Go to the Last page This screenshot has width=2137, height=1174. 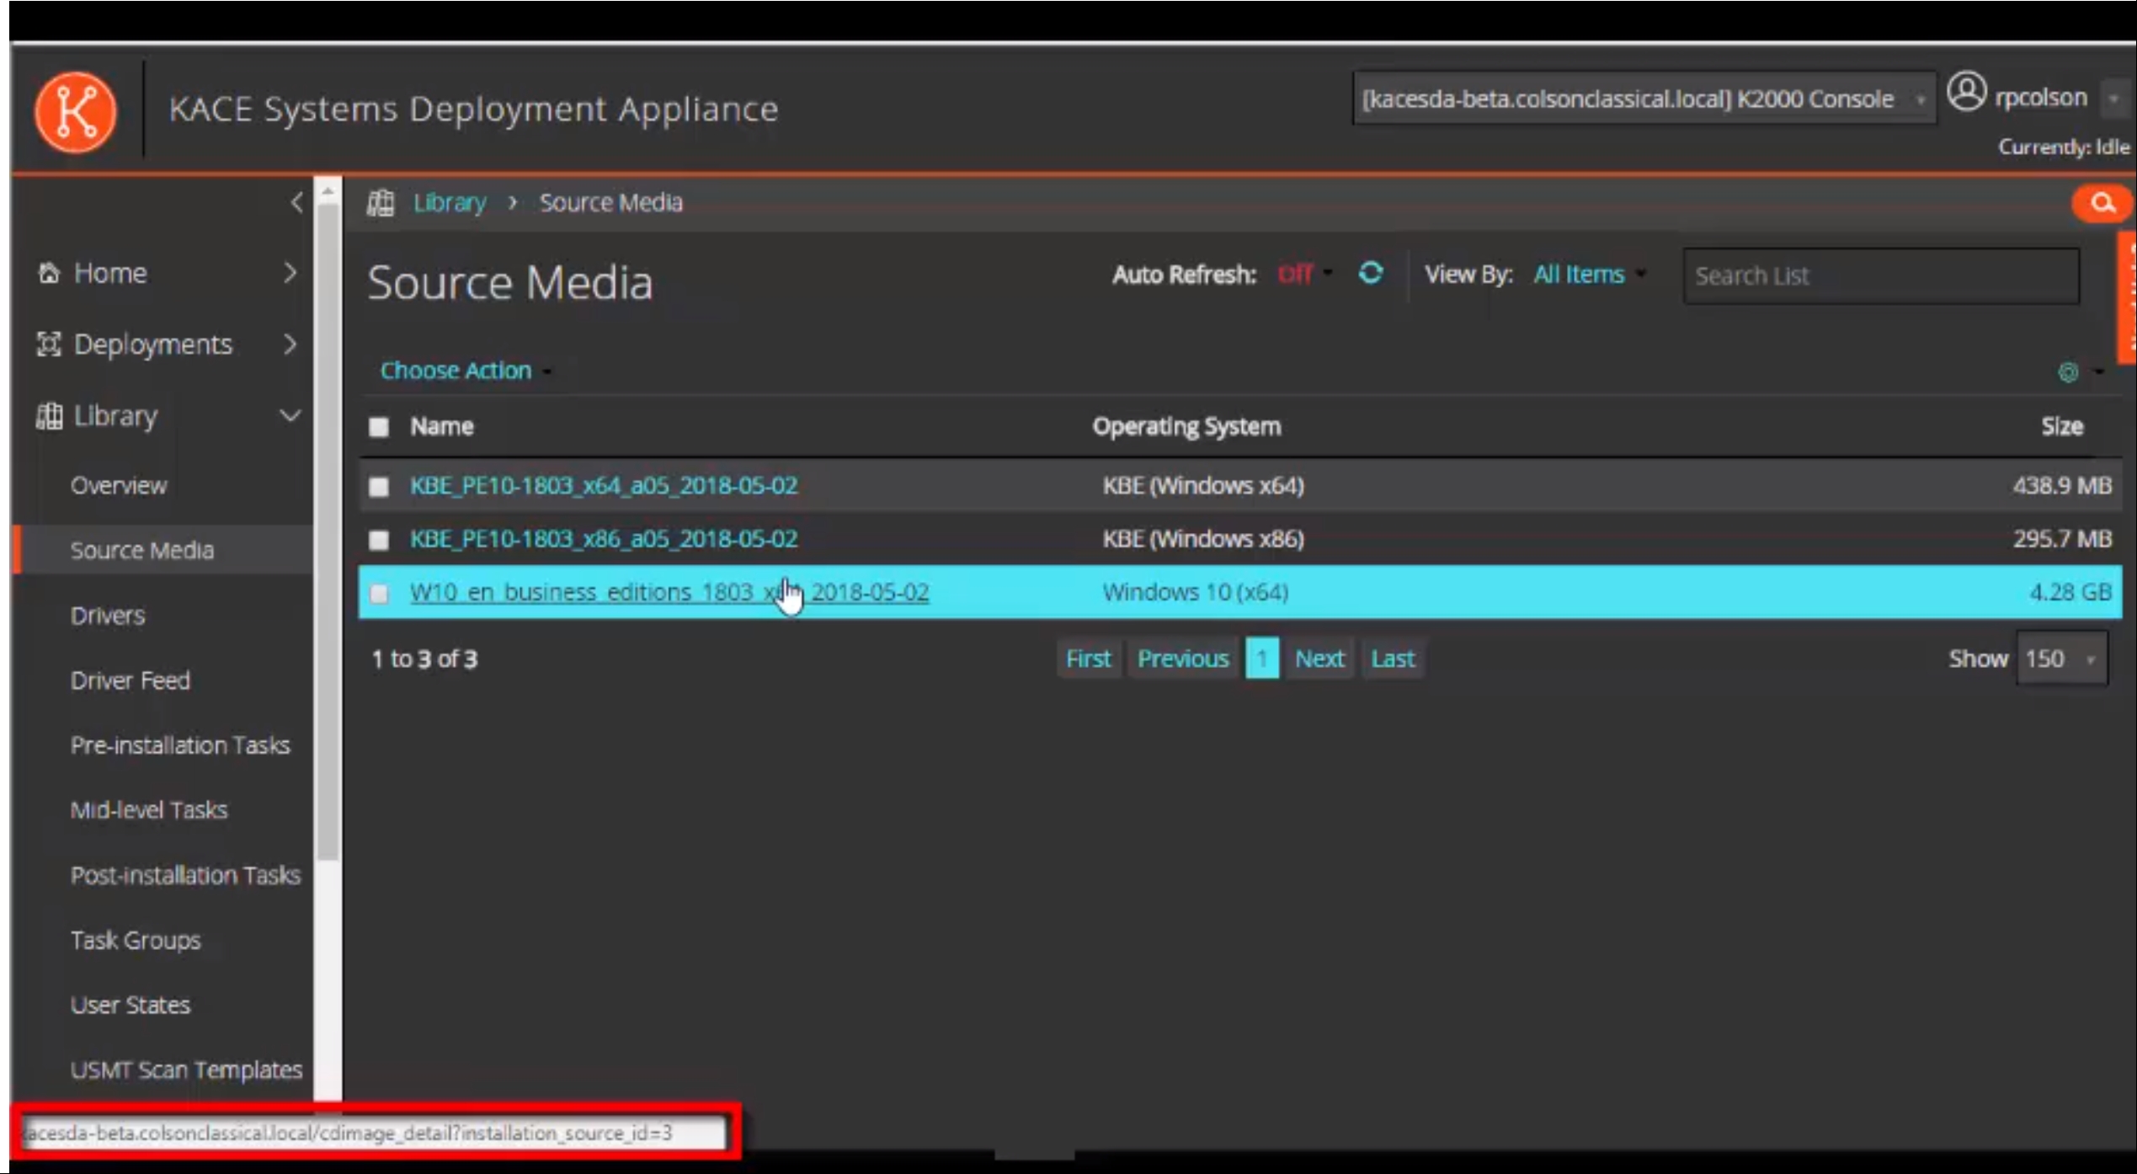[x=1393, y=659]
